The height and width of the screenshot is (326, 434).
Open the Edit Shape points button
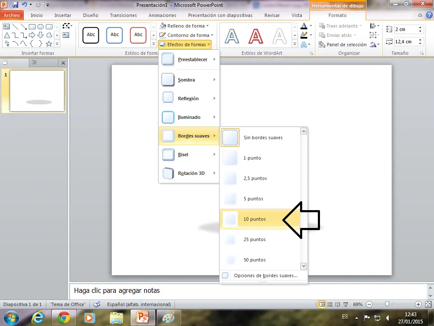[67, 26]
